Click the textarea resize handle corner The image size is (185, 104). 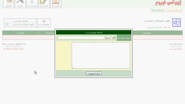[x=73, y=68]
